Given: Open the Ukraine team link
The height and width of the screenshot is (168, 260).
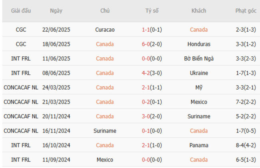Looking at the screenshot, I should pyautogui.click(x=199, y=73).
